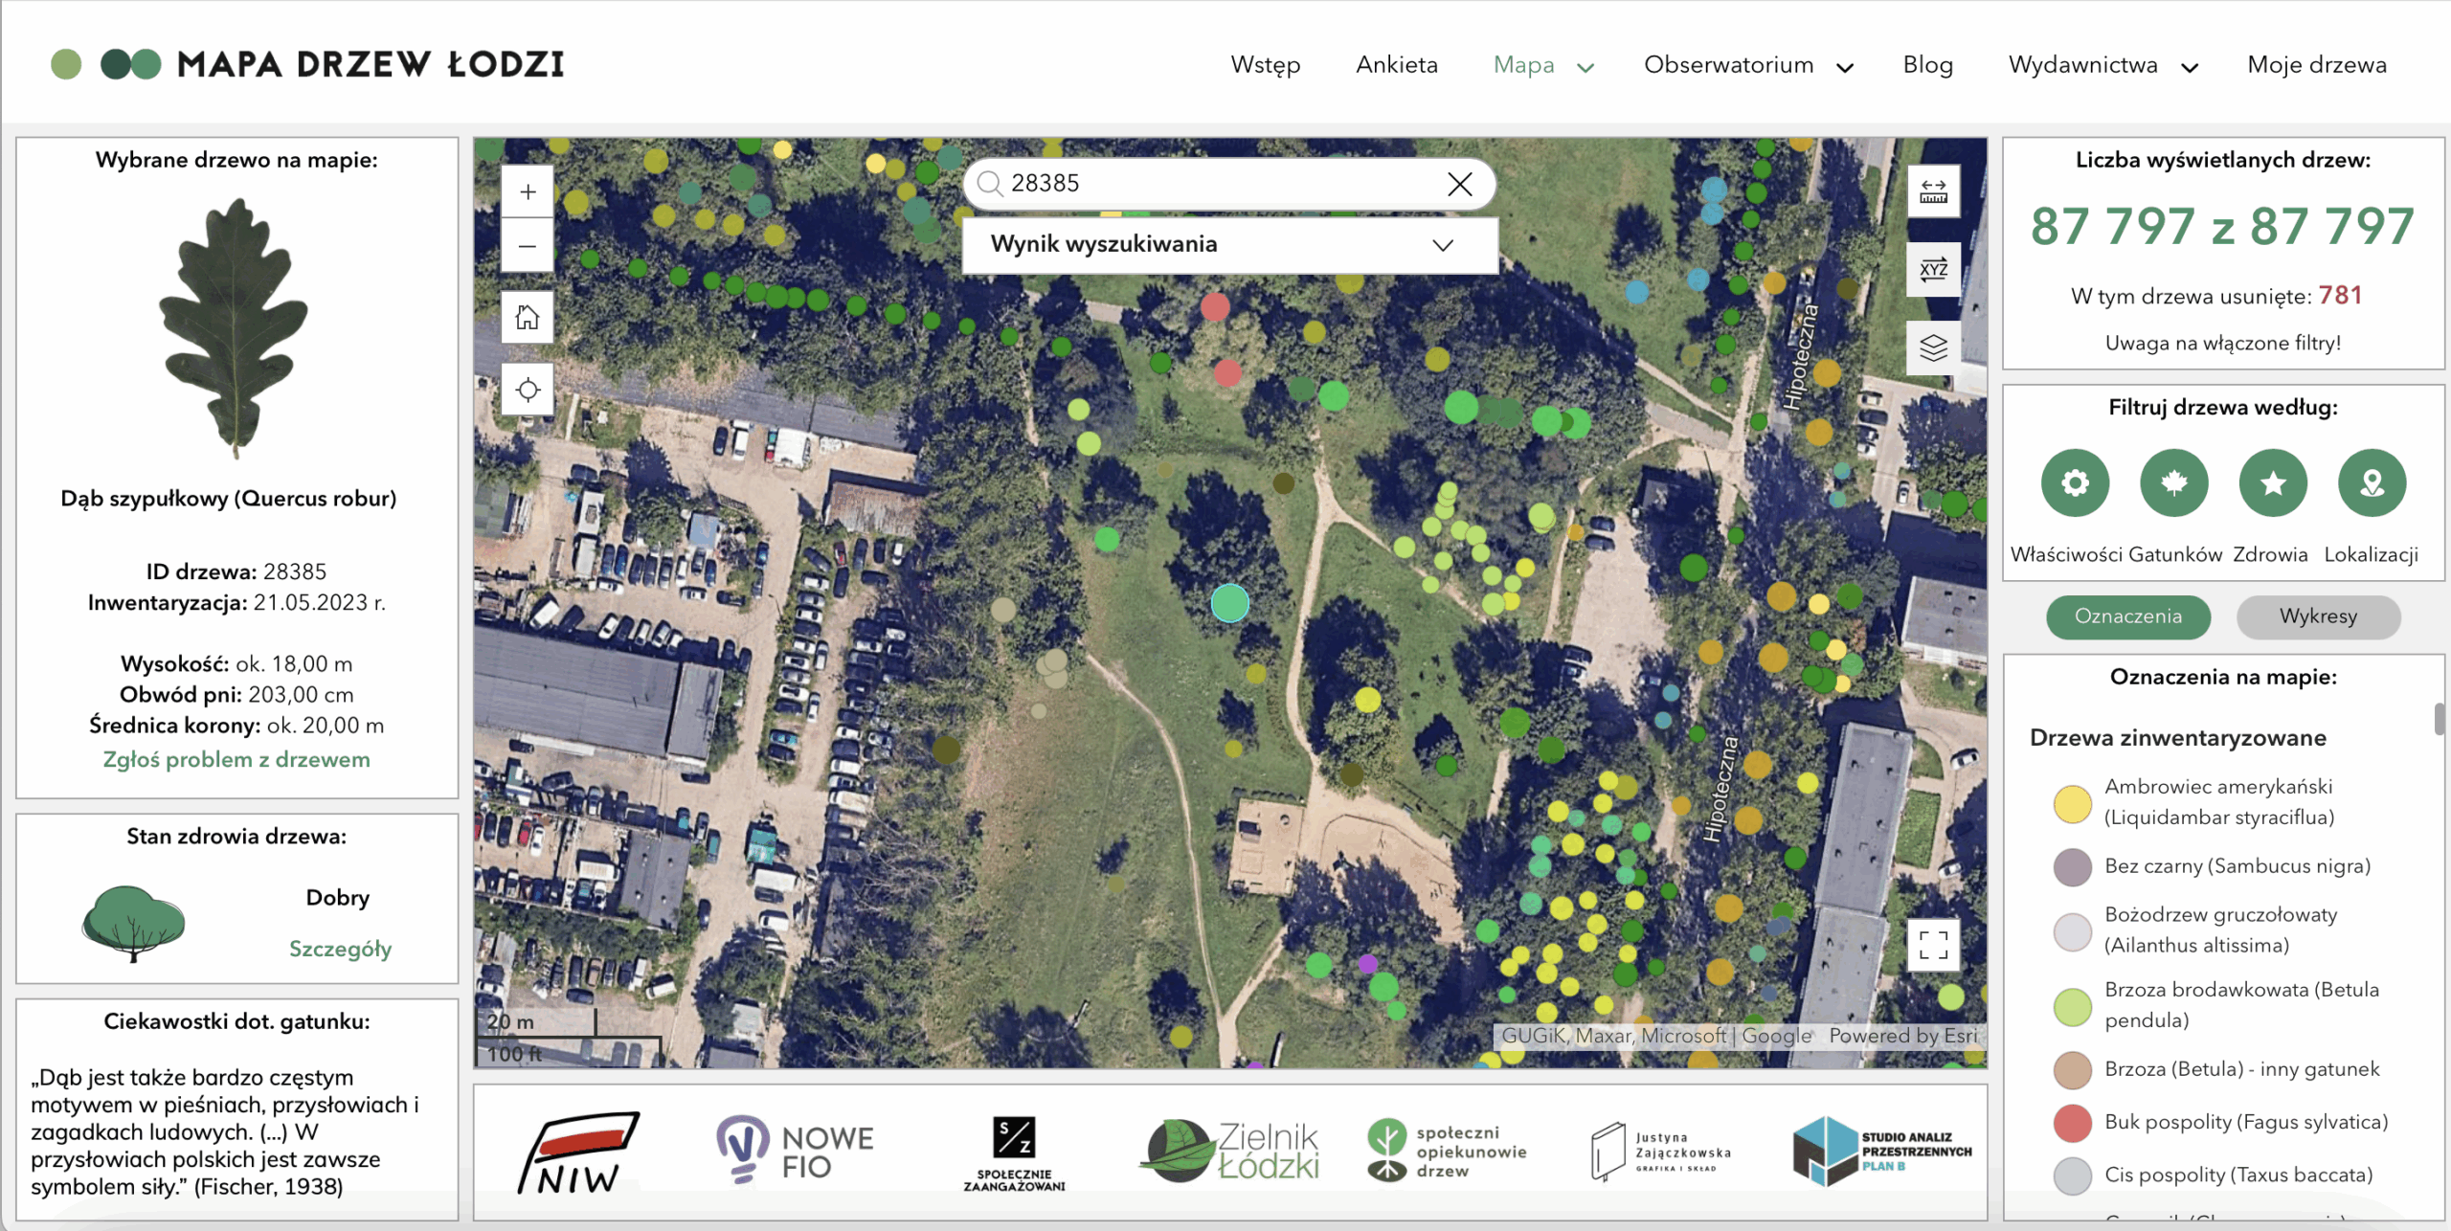Filter trees by Gatunków leaf icon
Screen dimensions: 2451x1231
(x=2173, y=482)
